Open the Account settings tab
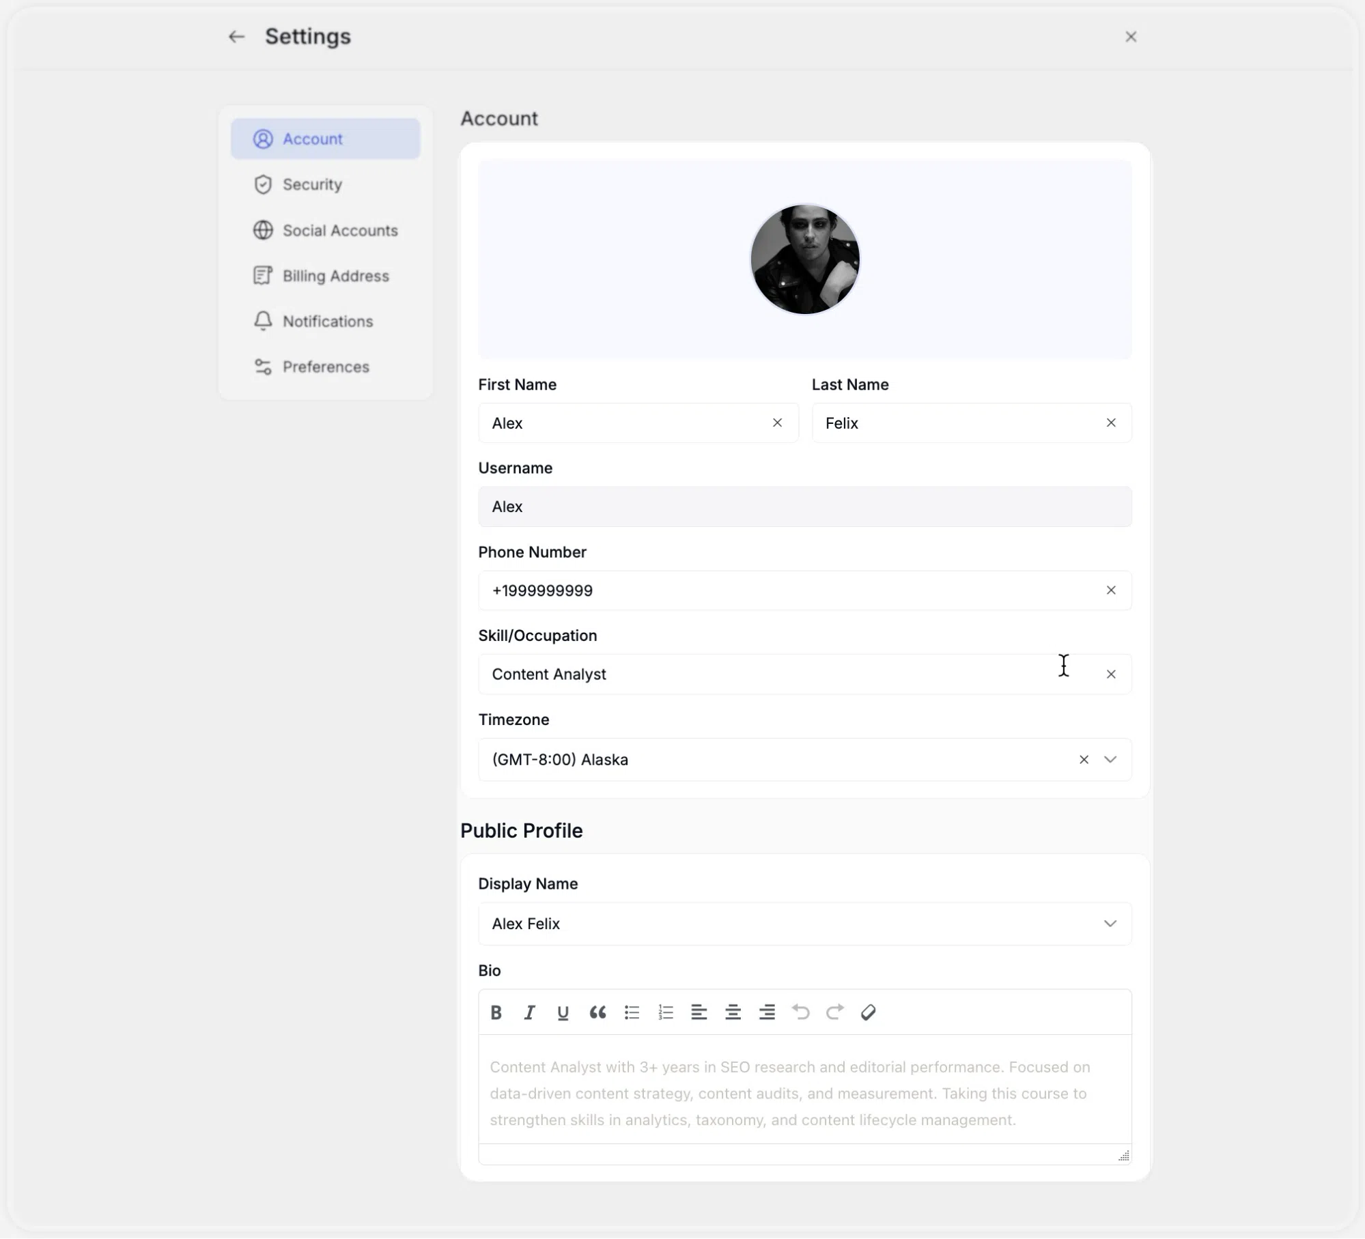 coord(325,139)
